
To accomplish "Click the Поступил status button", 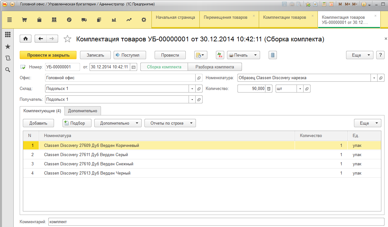I will pos(130,55).
